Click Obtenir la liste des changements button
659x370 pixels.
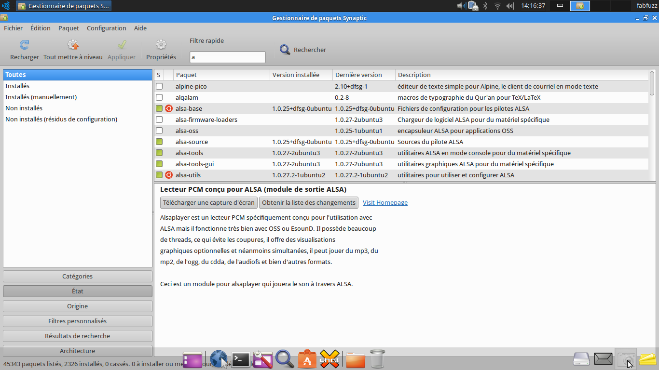tap(309, 202)
